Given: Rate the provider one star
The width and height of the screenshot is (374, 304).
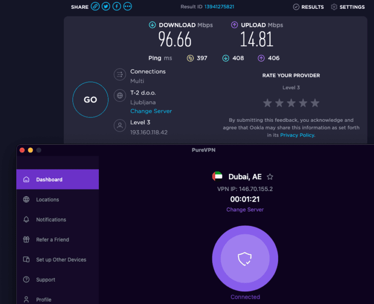Looking at the screenshot, I should tap(267, 103).
